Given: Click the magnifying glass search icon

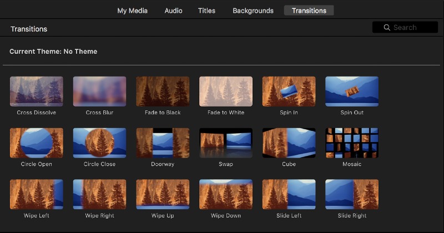Looking at the screenshot, I should (x=387, y=28).
